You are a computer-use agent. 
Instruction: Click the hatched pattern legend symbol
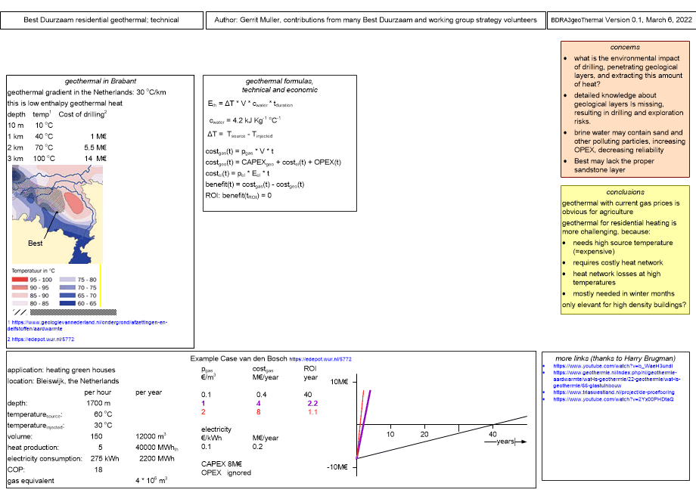point(20,312)
